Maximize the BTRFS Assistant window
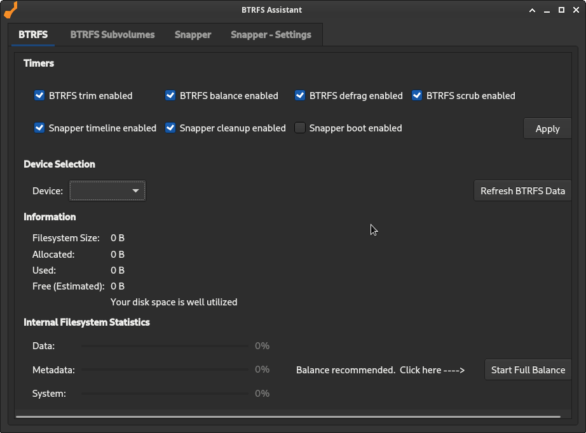 pos(561,10)
